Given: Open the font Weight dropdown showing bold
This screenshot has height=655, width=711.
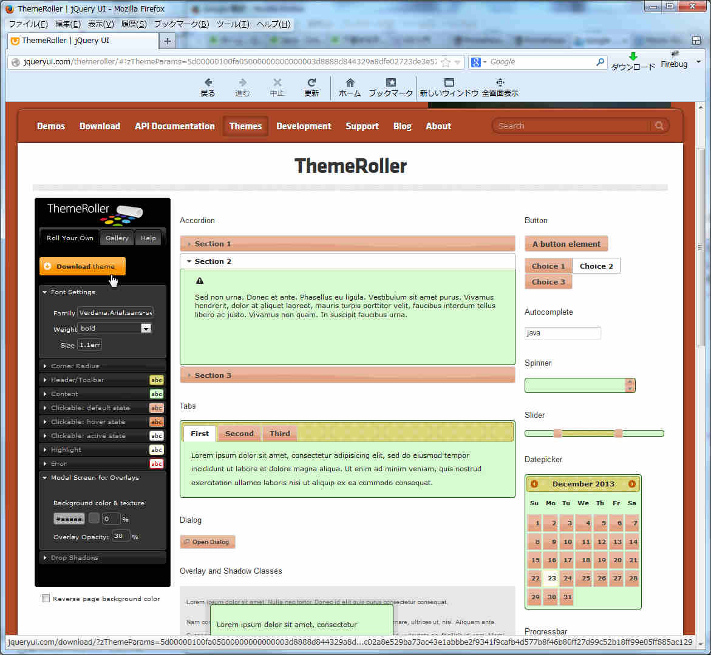Looking at the screenshot, I should tap(145, 327).
